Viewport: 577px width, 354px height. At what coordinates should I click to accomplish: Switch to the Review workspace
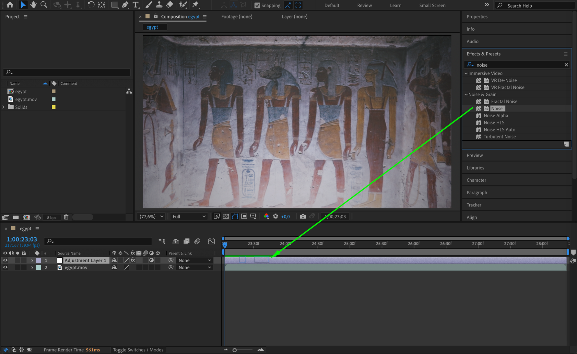pos(364,5)
